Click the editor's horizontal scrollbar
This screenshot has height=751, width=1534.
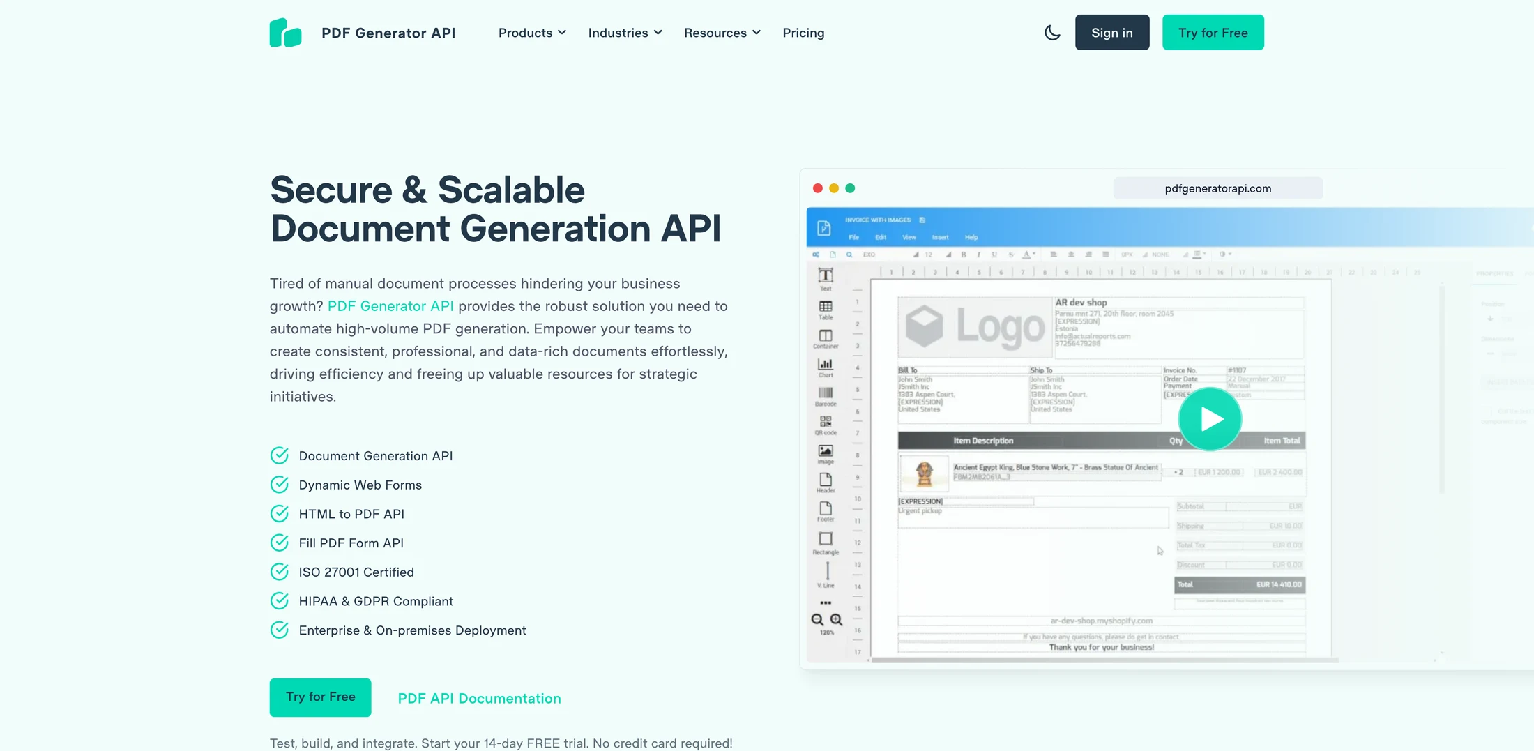(x=1104, y=660)
